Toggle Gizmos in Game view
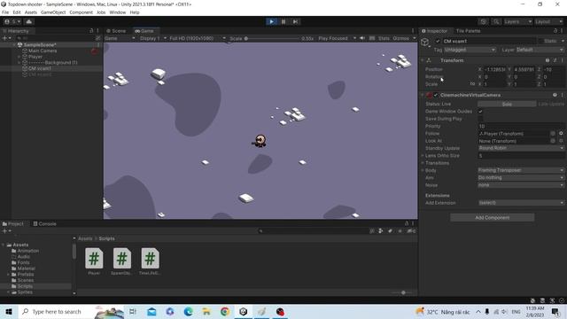This screenshot has width=567, height=319. 400,38
